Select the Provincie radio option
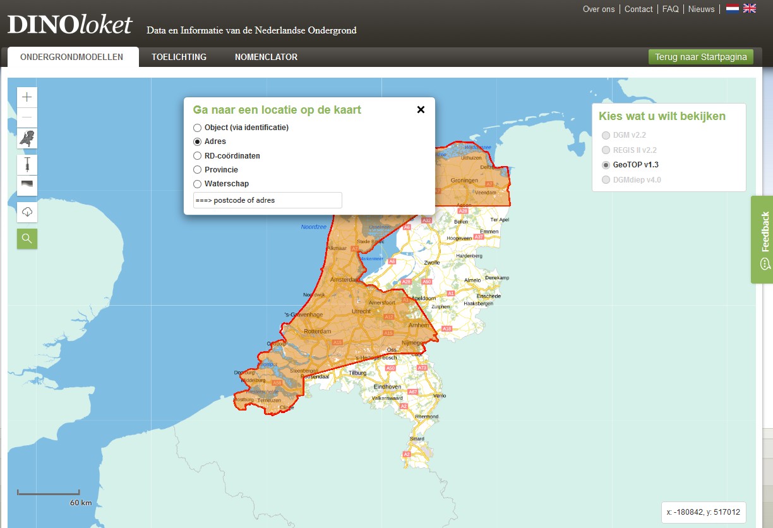This screenshot has height=528, width=773. pyautogui.click(x=198, y=170)
